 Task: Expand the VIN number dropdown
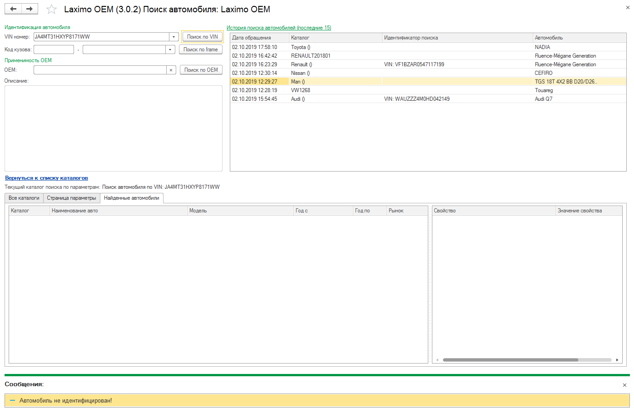173,37
